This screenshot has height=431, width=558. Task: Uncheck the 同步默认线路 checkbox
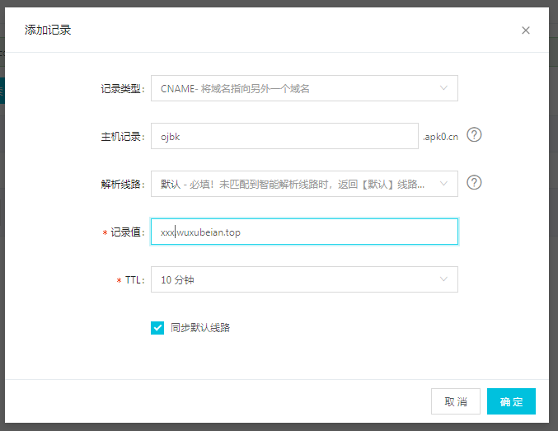157,328
